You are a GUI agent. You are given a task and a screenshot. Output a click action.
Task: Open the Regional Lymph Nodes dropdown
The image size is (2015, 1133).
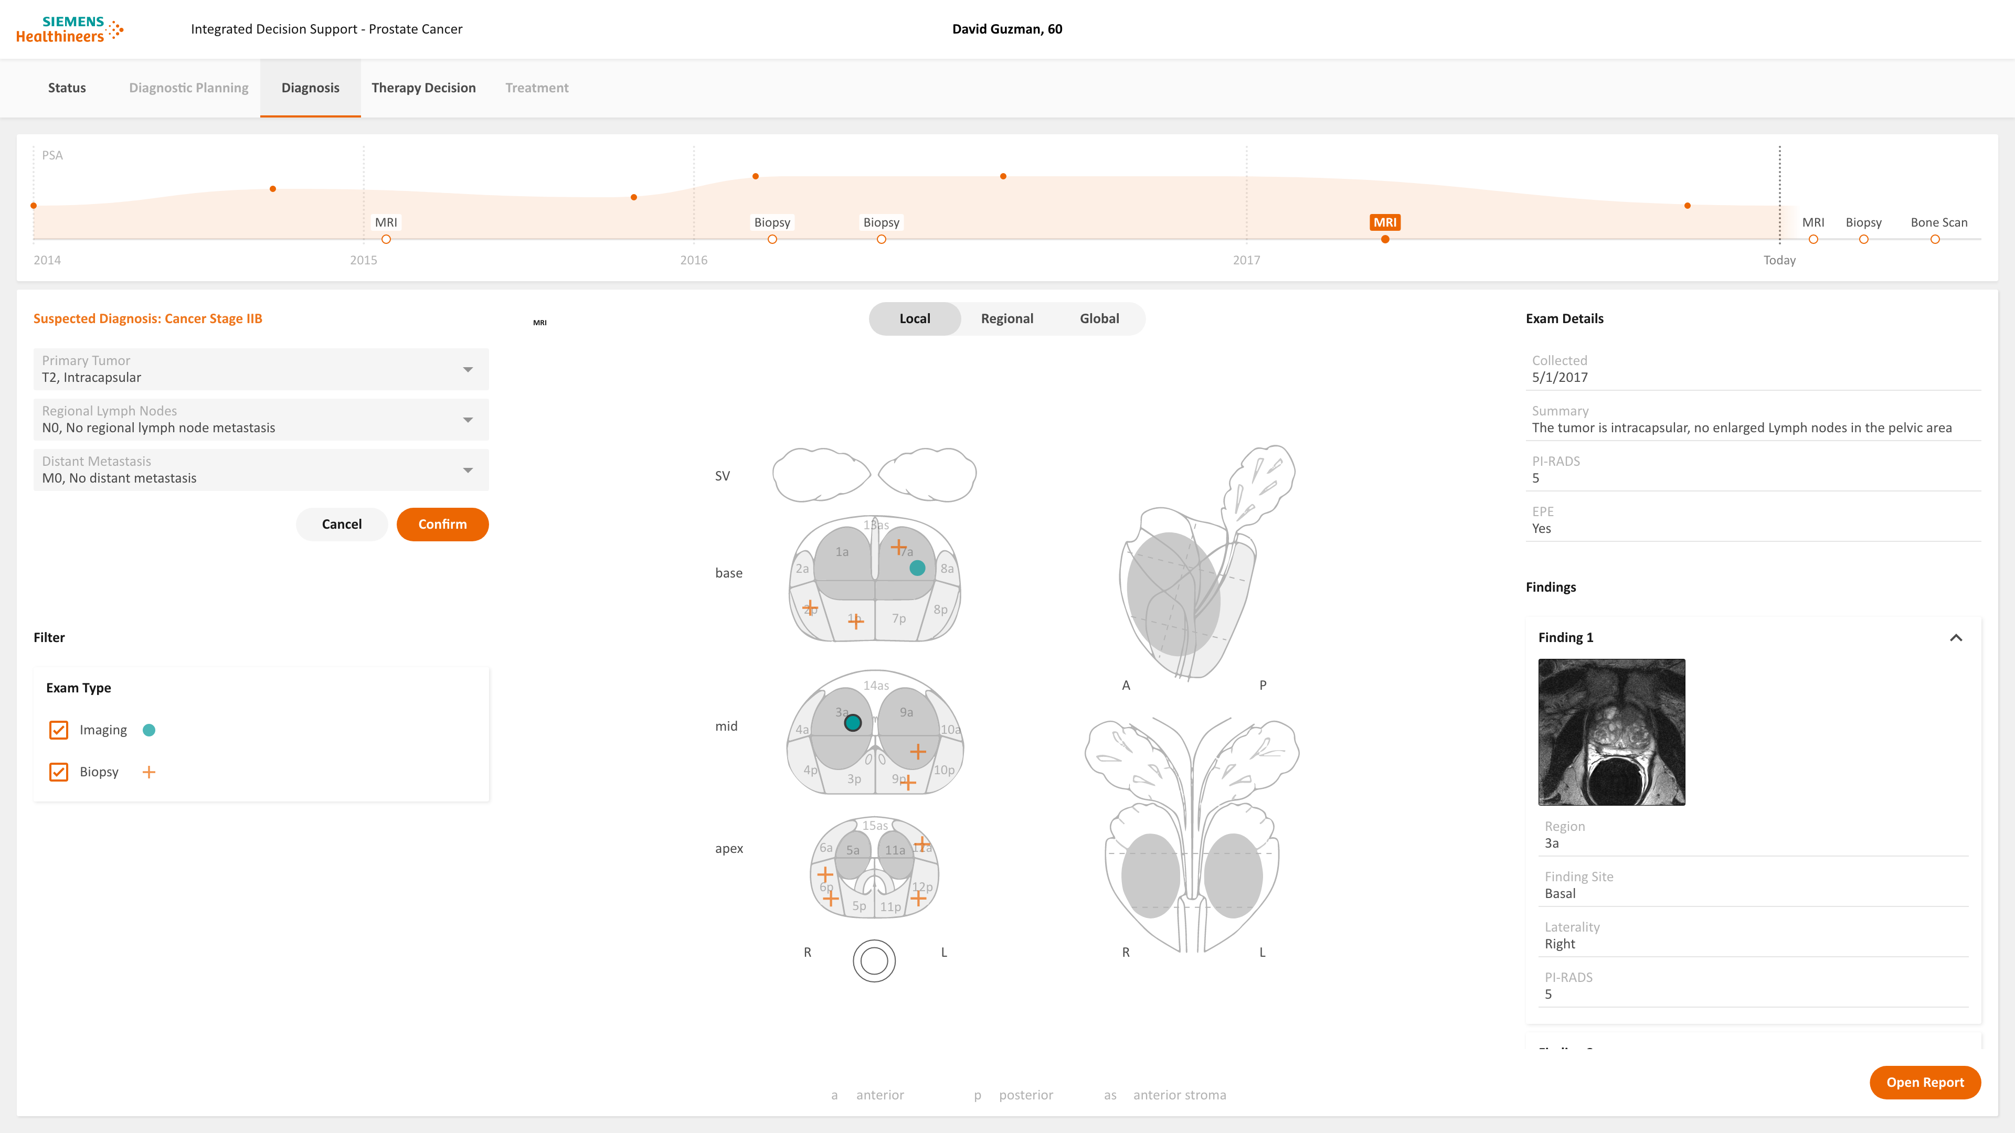261,419
